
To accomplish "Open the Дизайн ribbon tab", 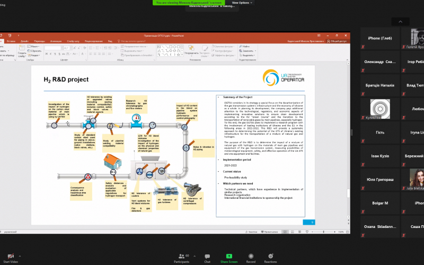I will click(24, 41).
